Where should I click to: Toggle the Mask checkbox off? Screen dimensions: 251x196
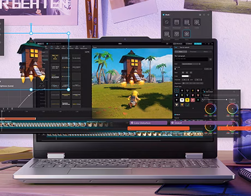tap(164, 15)
